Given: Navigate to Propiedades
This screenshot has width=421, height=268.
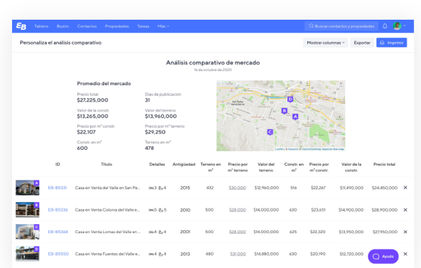Looking at the screenshot, I should pyautogui.click(x=117, y=26).
